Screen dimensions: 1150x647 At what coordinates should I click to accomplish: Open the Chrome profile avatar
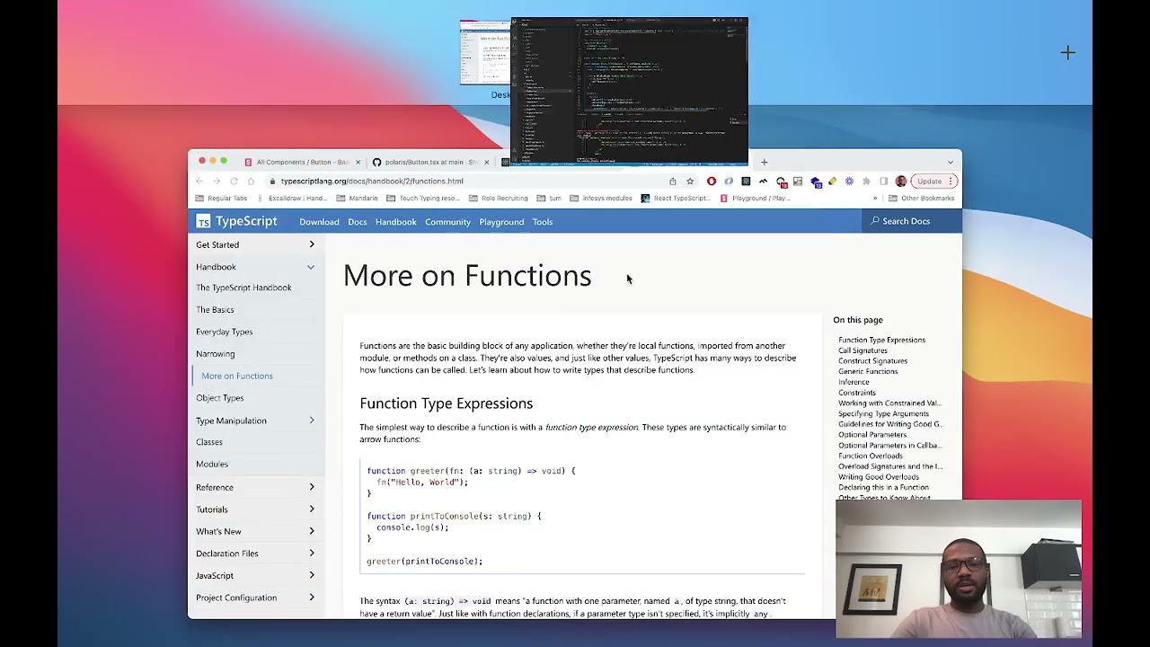tap(901, 182)
